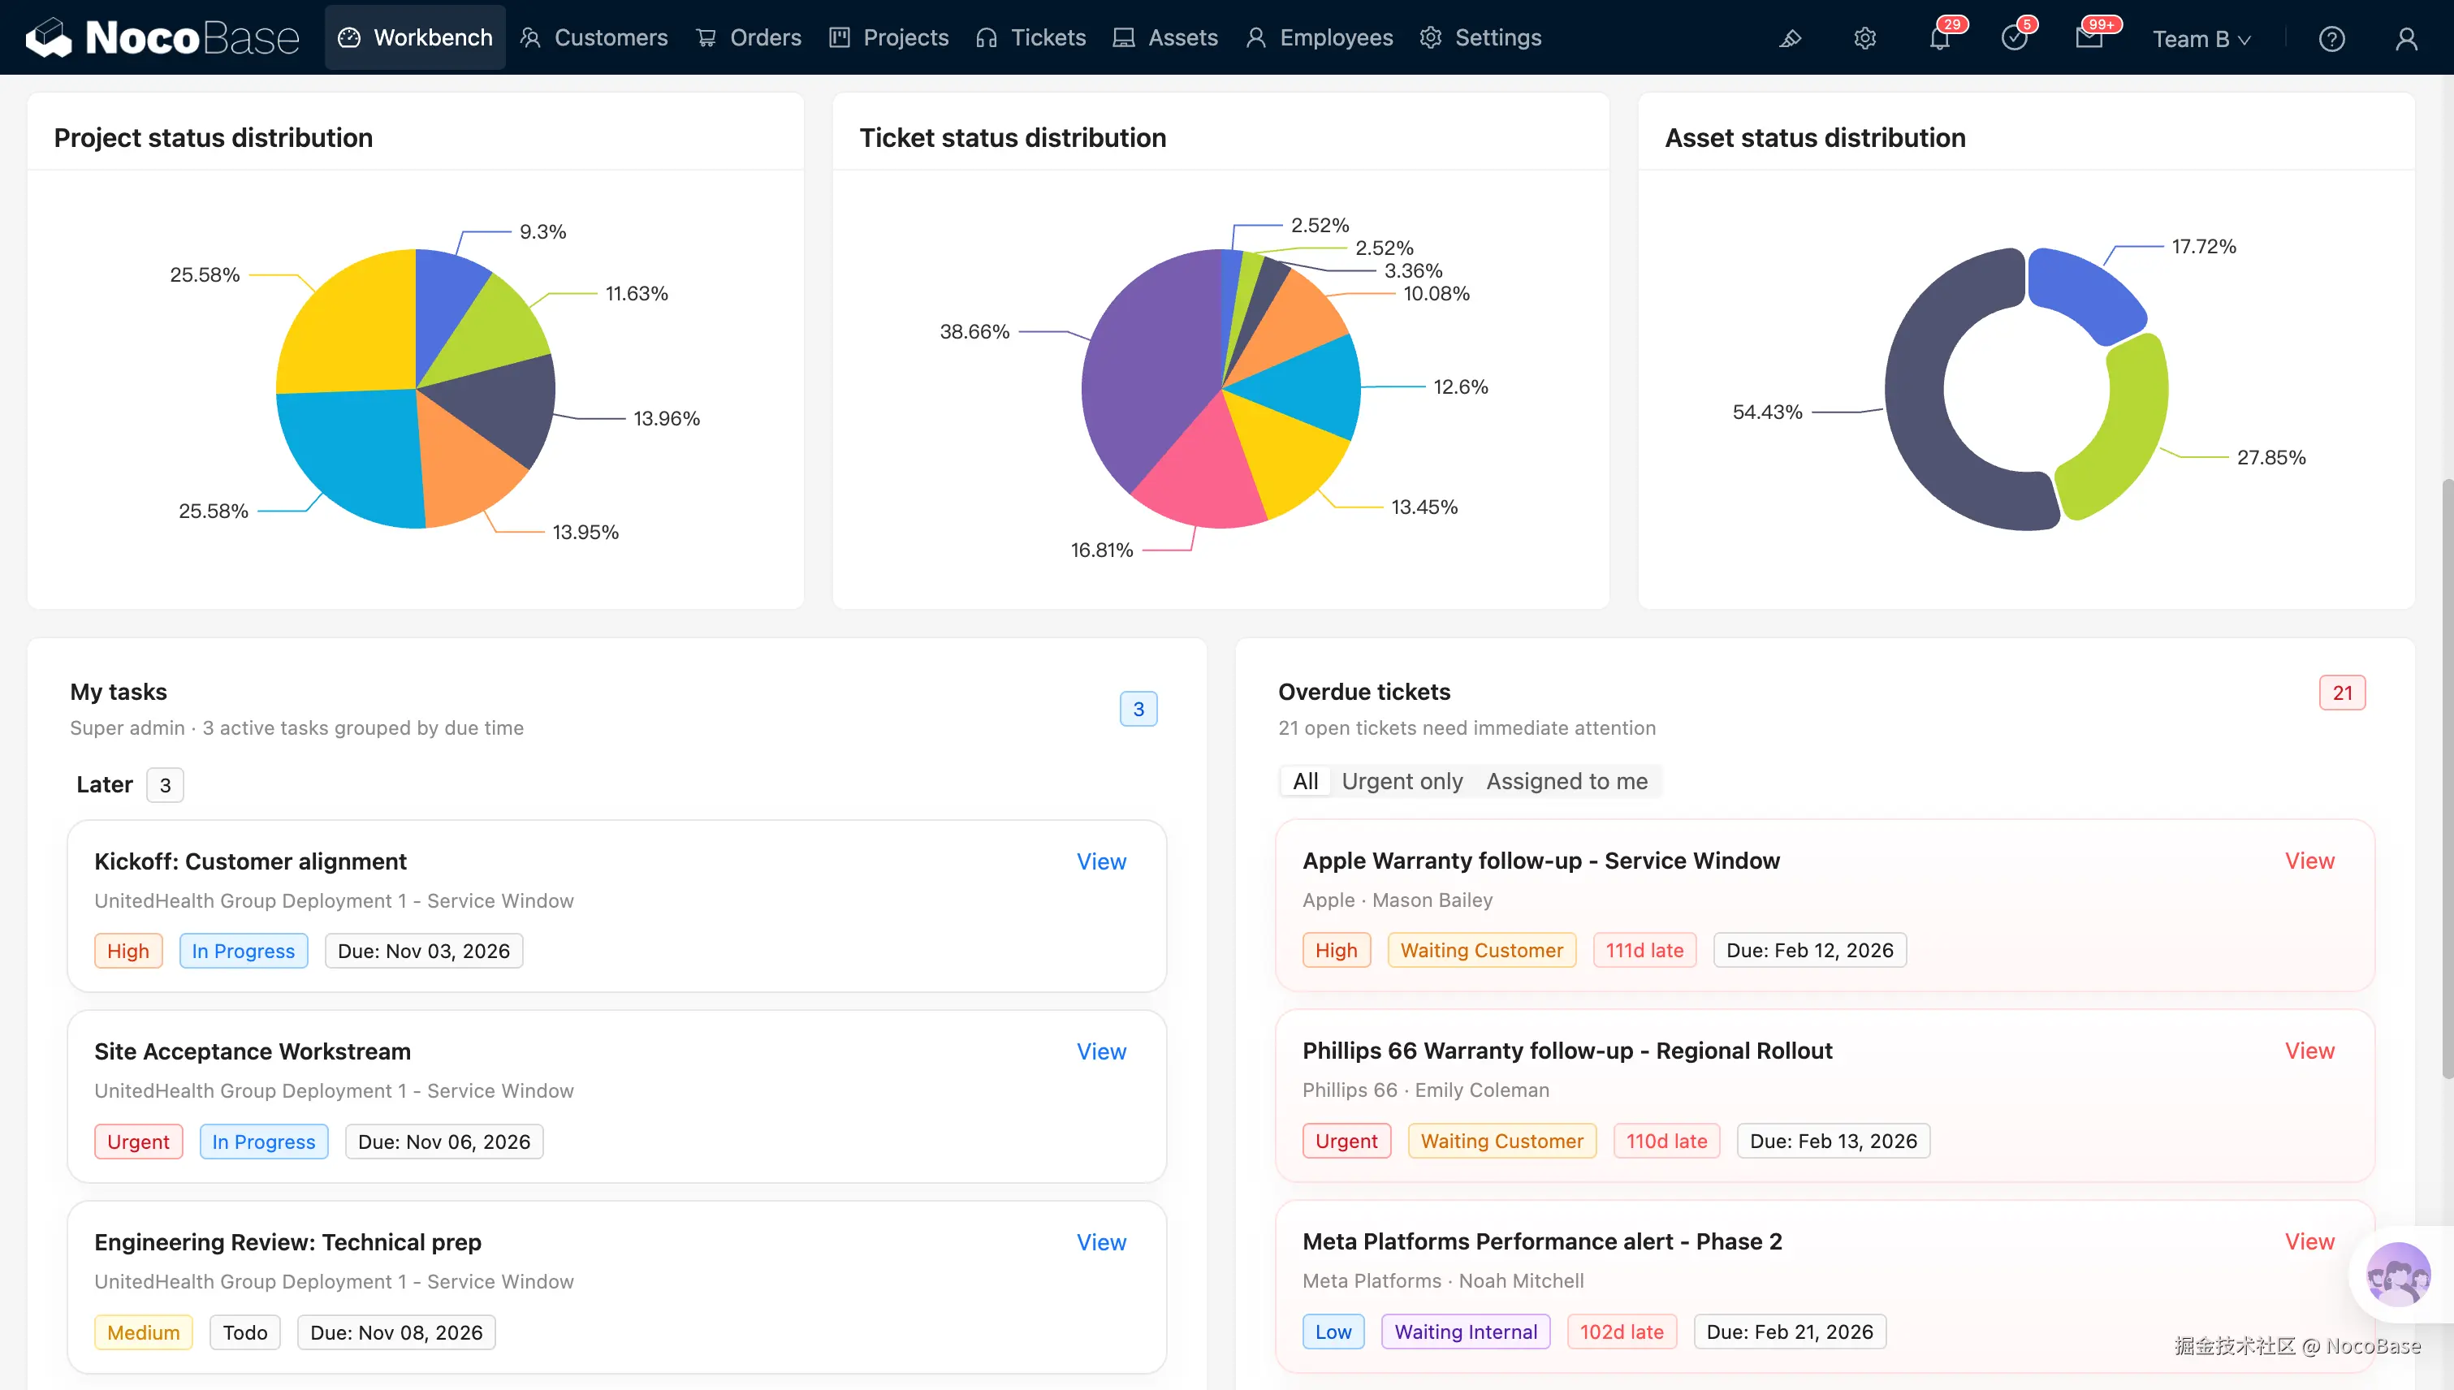This screenshot has width=2454, height=1390.
Task: Click the Due: Feb 12, 2026 tag
Action: click(x=1809, y=950)
